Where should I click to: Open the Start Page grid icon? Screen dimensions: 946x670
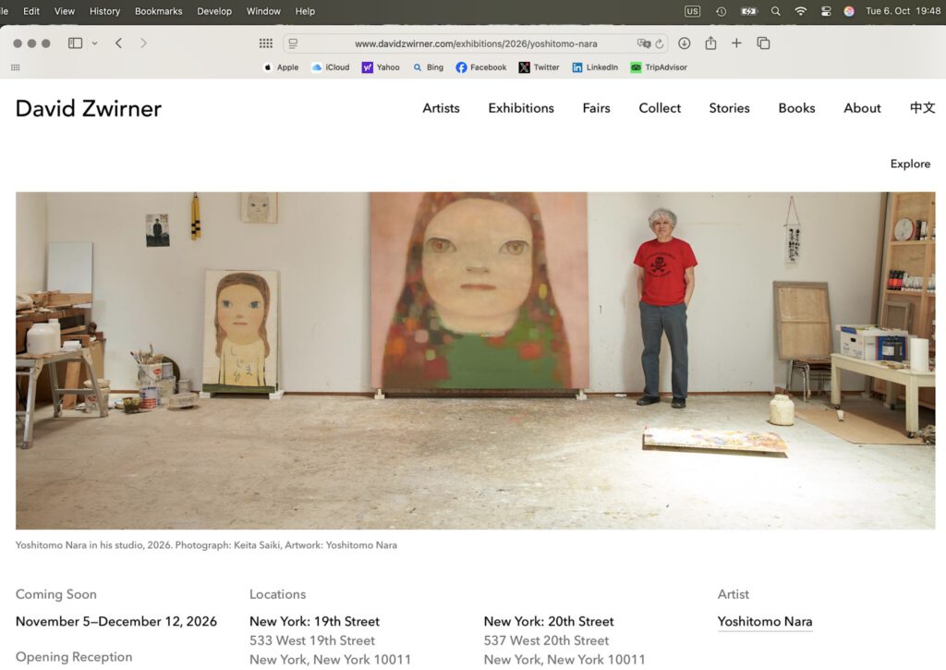tap(266, 43)
